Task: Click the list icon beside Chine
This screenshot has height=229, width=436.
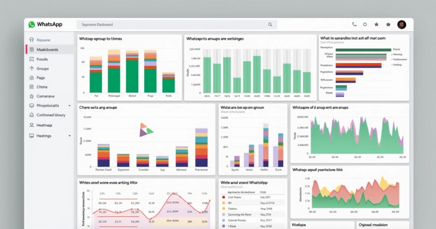Action: 32,87
